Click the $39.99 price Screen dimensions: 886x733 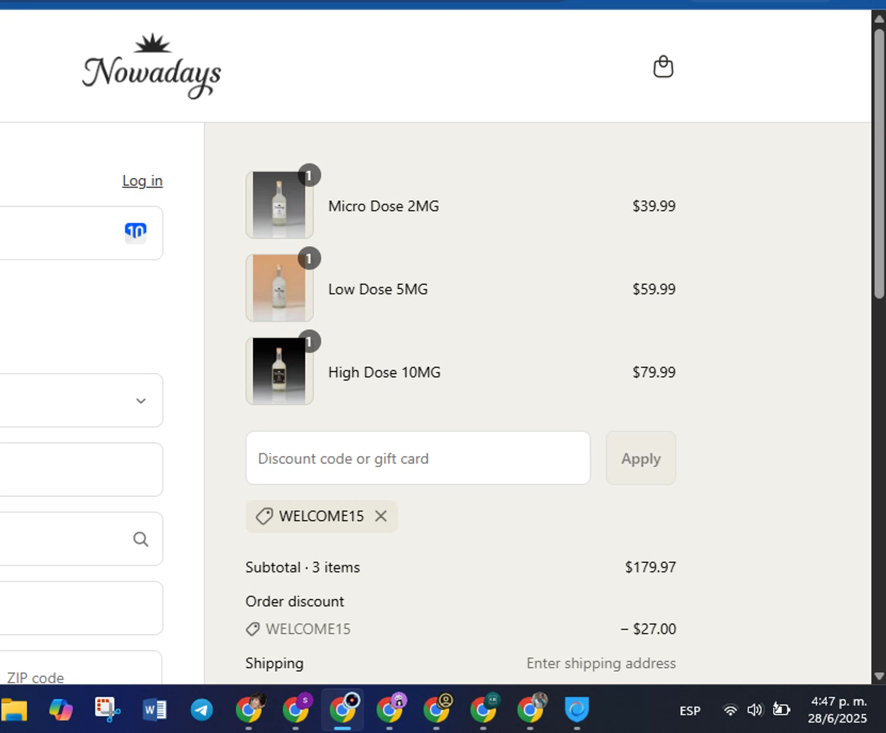(x=654, y=206)
